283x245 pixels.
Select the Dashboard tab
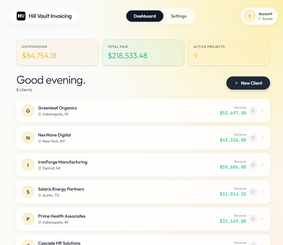[144, 16]
